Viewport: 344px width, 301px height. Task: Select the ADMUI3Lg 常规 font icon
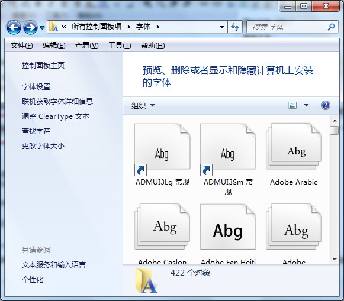click(x=162, y=150)
